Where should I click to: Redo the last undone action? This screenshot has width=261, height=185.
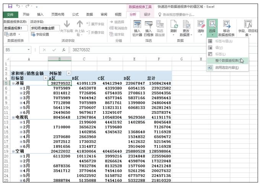click(x=27, y=7)
